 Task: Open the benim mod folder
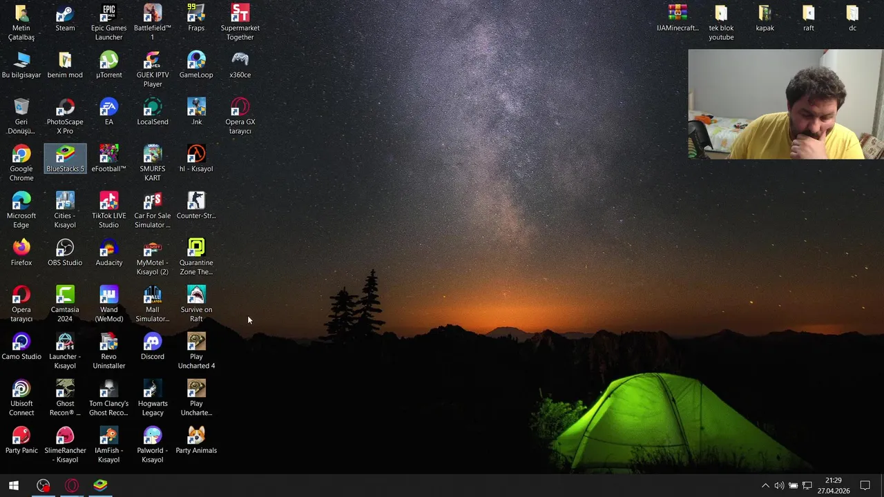pyautogui.click(x=65, y=65)
